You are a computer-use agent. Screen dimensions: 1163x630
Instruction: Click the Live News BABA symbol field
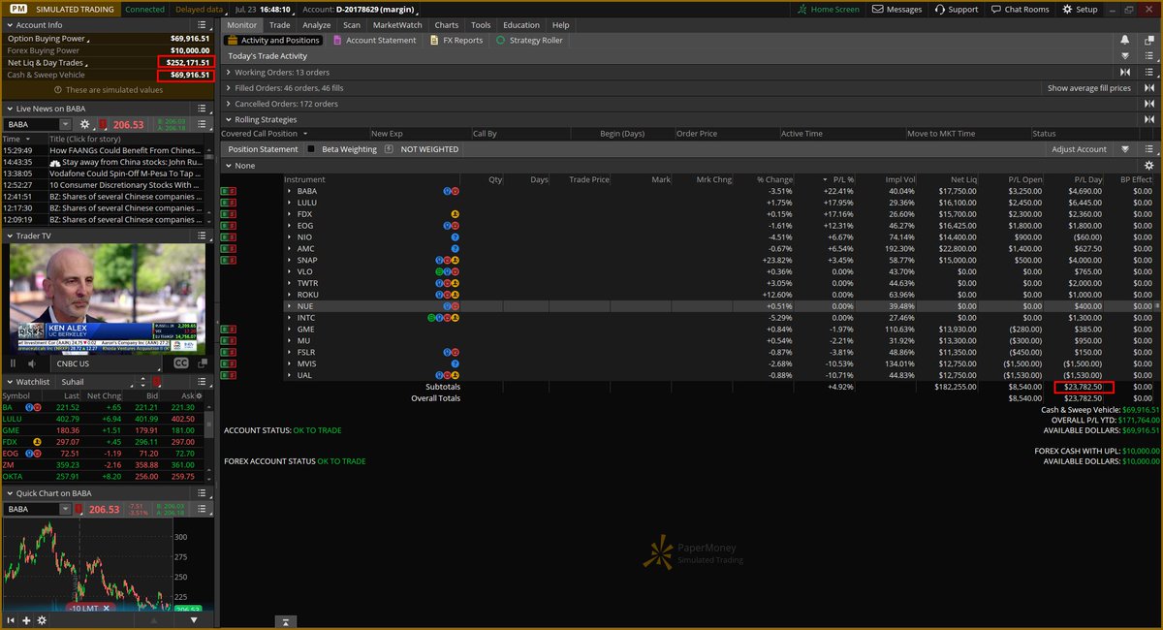31,124
